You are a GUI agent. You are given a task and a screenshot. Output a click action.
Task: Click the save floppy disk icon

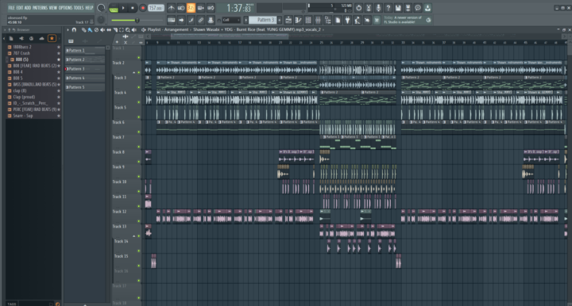click(x=398, y=8)
